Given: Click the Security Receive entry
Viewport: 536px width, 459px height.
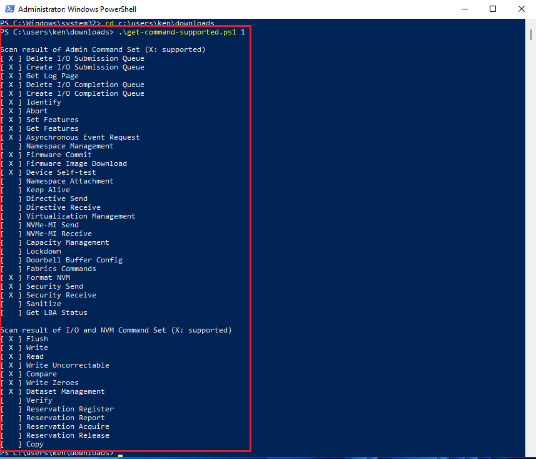Looking at the screenshot, I should point(60,294).
